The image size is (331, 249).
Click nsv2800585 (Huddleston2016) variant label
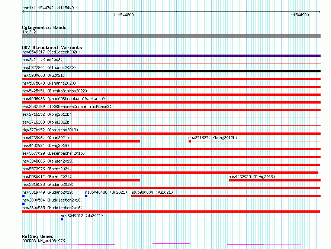tap(52, 208)
